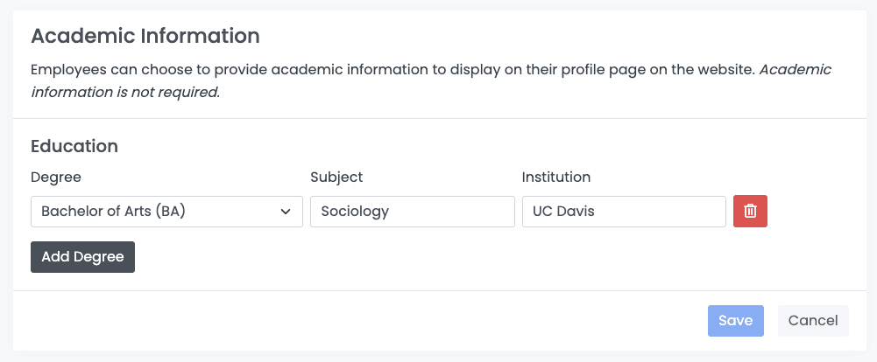
Task: Click the divider line above Education heading
Action: point(438,118)
